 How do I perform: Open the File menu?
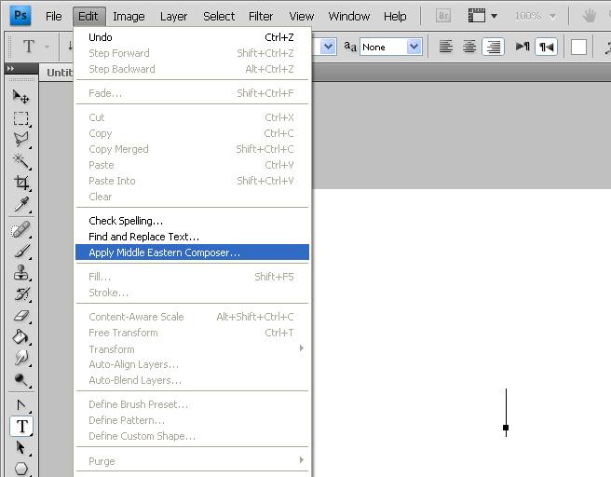tap(53, 17)
